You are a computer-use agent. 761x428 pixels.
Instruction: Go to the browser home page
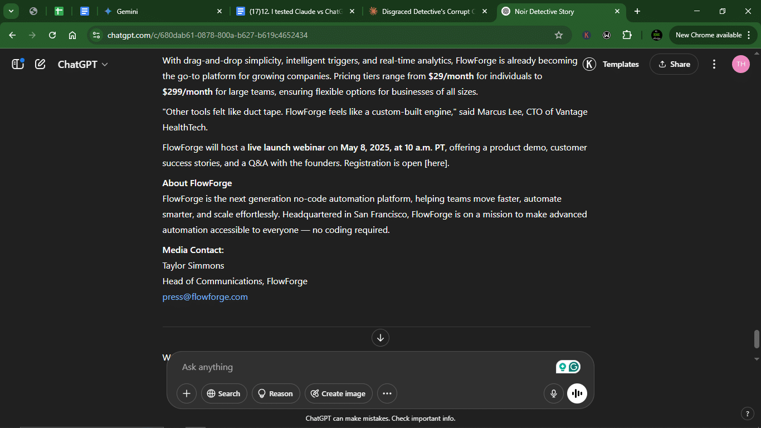(x=72, y=35)
